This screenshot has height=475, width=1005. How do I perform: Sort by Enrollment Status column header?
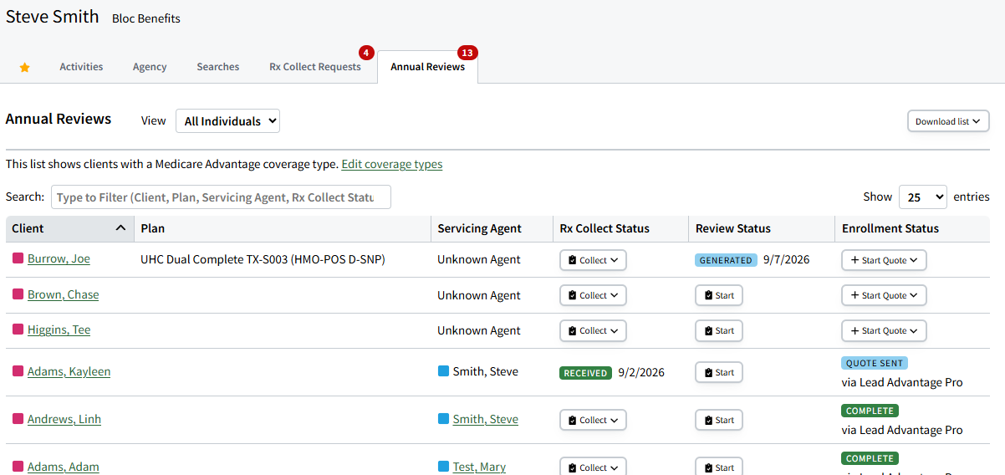(x=912, y=228)
